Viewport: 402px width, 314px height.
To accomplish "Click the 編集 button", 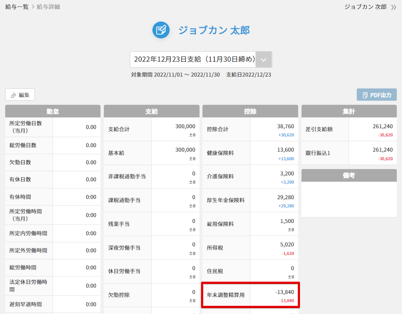I will coord(20,95).
